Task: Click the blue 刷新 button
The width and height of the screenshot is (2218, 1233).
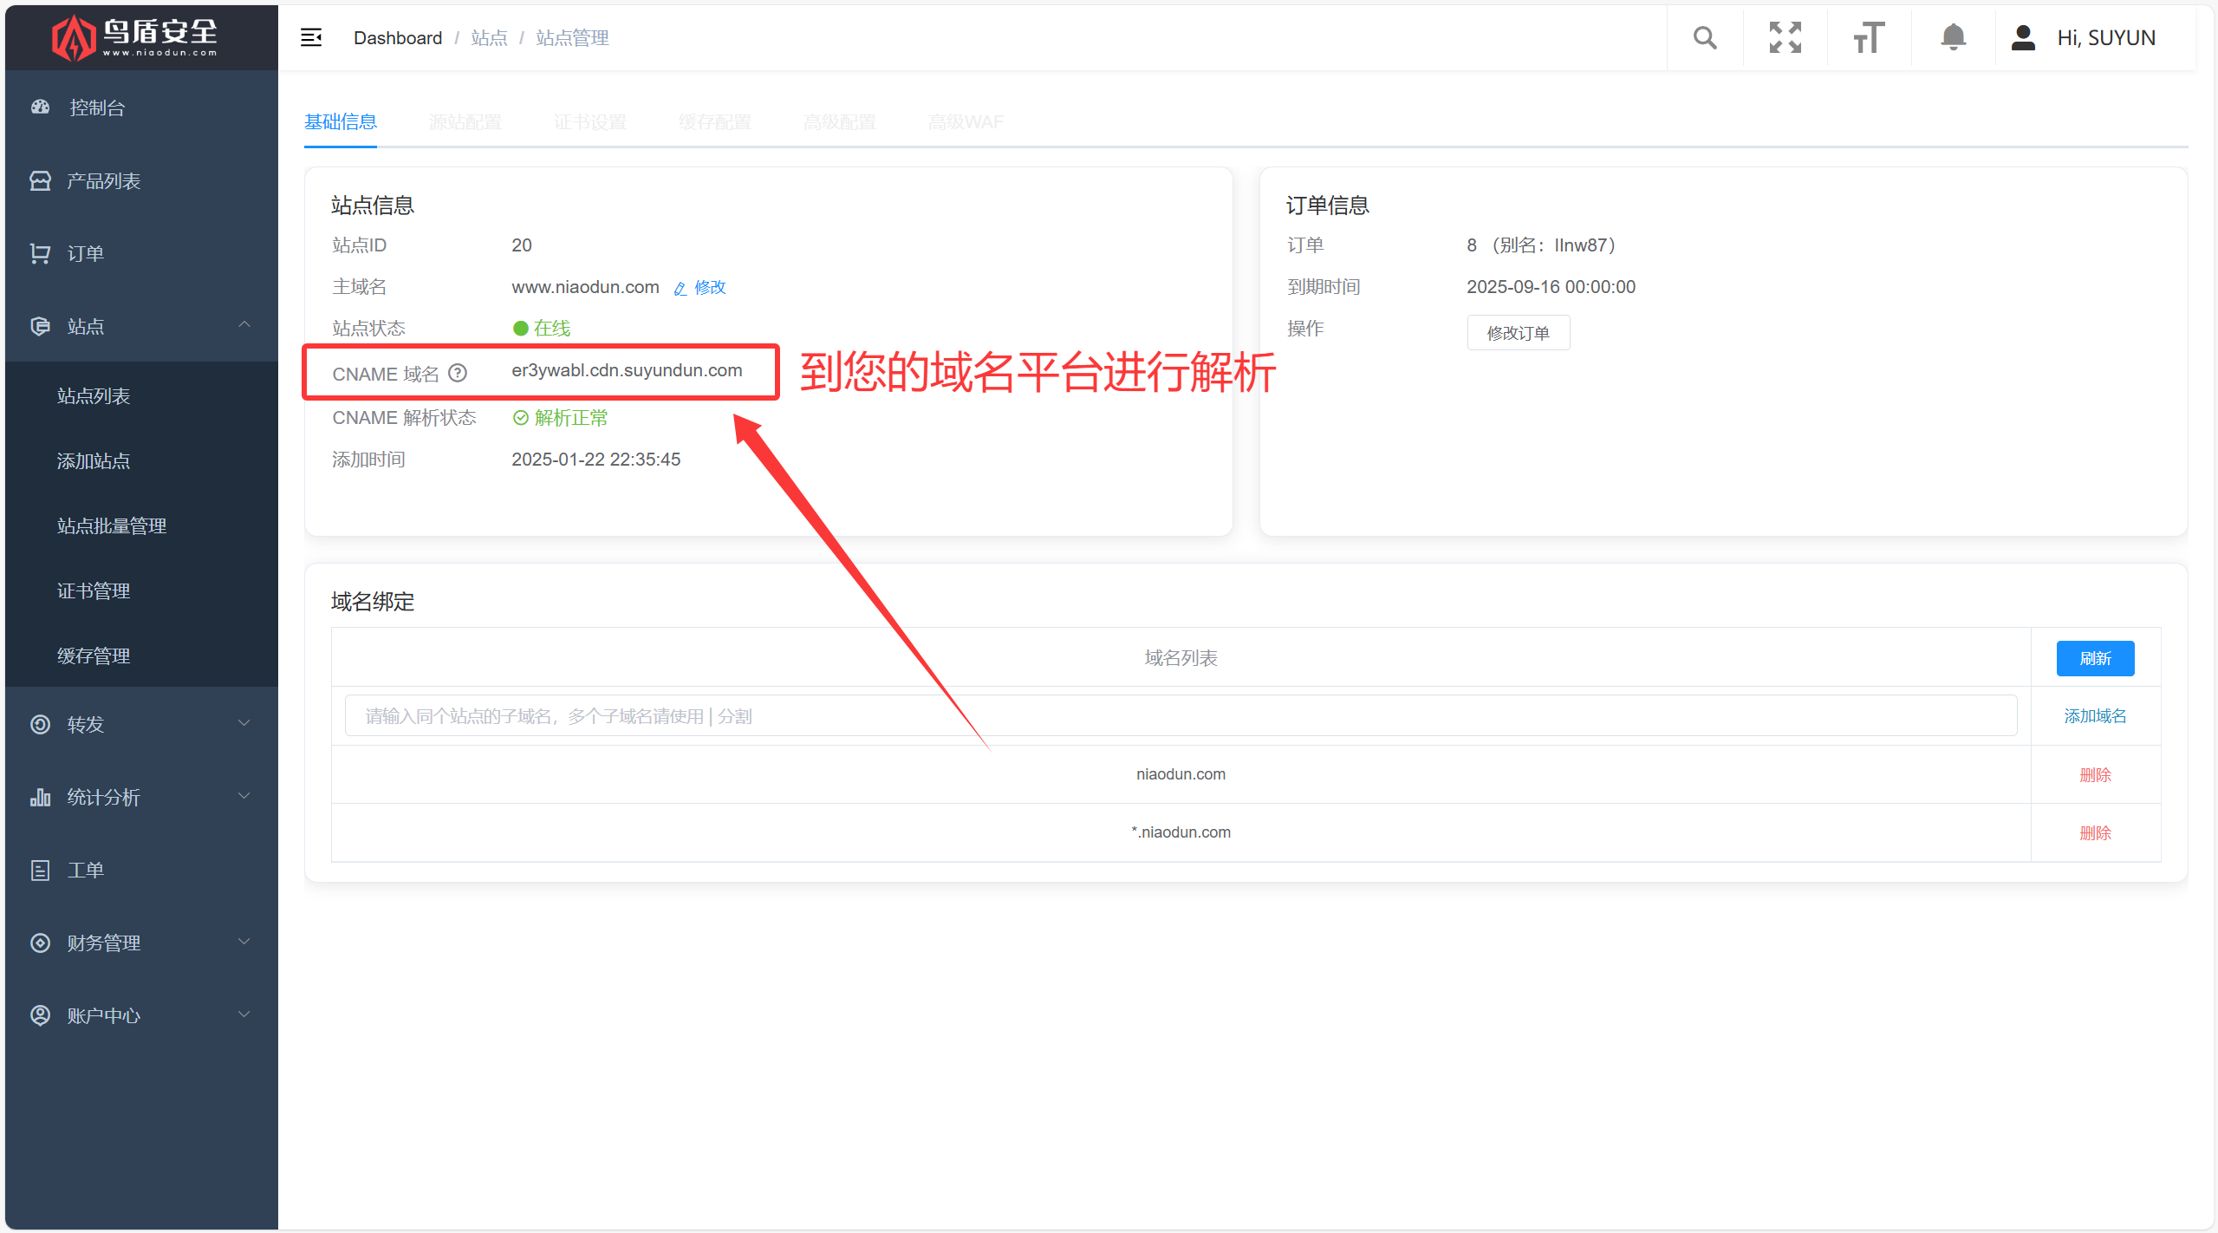Action: pyautogui.click(x=2095, y=658)
